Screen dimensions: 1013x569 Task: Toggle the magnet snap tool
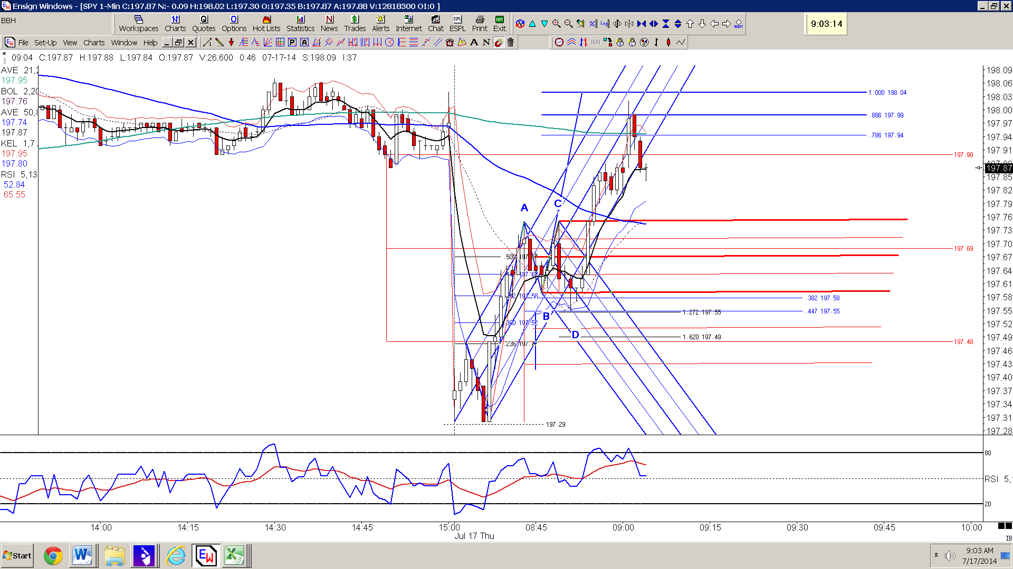click(x=499, y=42)
